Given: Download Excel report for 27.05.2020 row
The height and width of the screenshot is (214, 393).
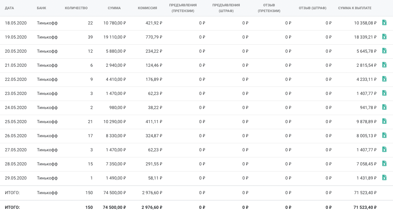Looking at the screenshot, I should pos(384,149).
